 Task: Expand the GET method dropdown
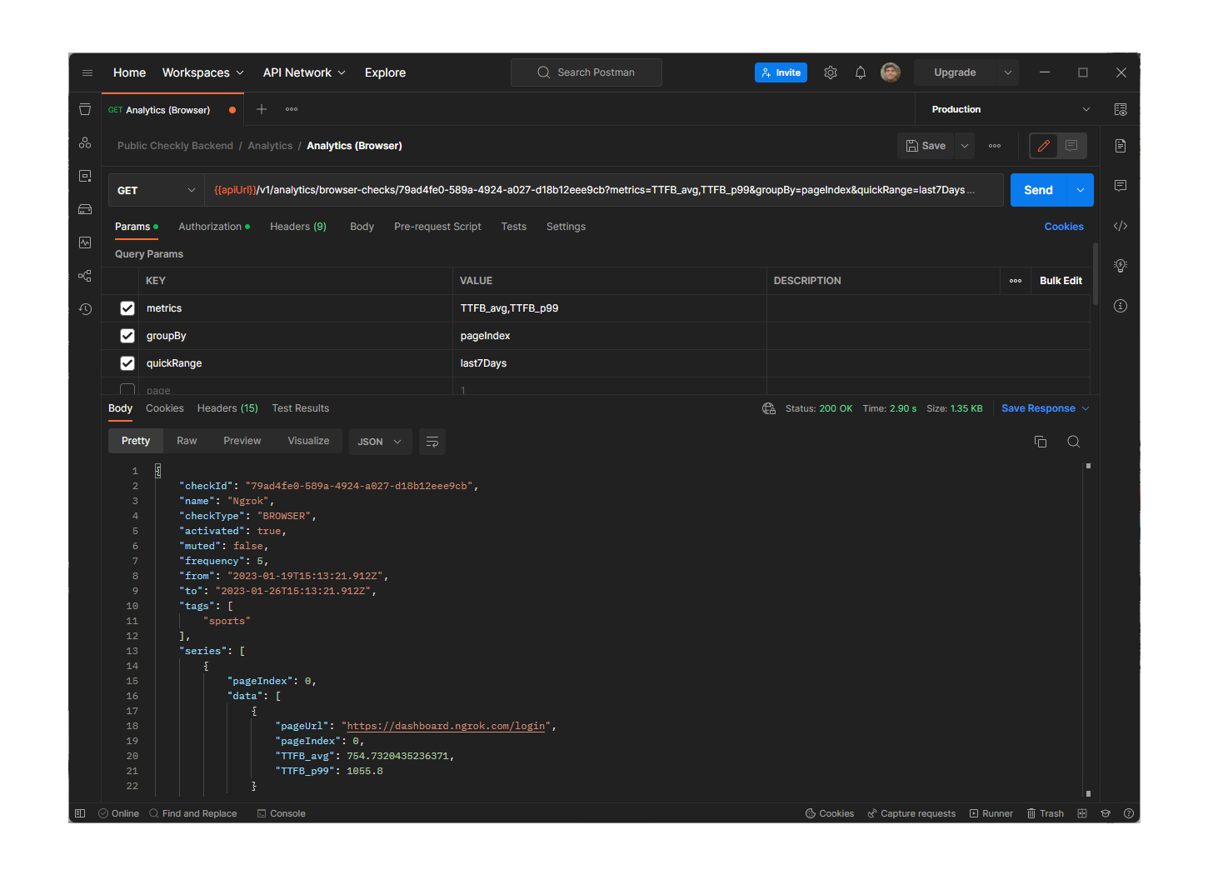pos(156,190)
